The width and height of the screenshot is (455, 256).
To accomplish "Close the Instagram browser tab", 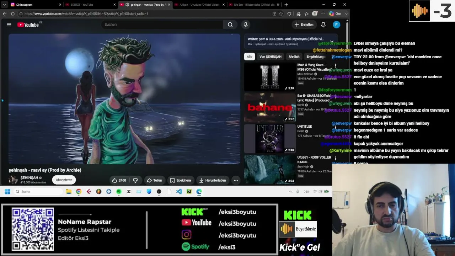I will [60, 5].
